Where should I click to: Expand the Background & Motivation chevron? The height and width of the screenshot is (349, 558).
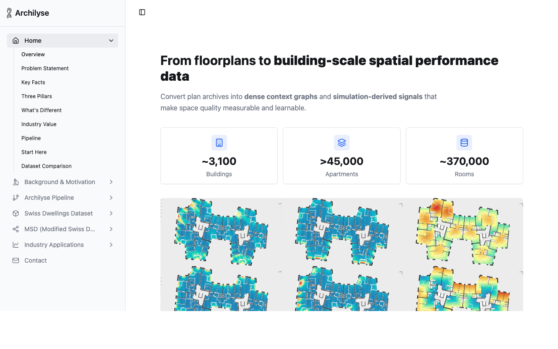111,182
